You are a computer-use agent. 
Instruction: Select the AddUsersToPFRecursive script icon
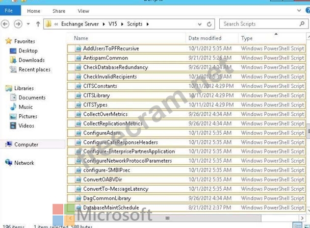(79, 48)
